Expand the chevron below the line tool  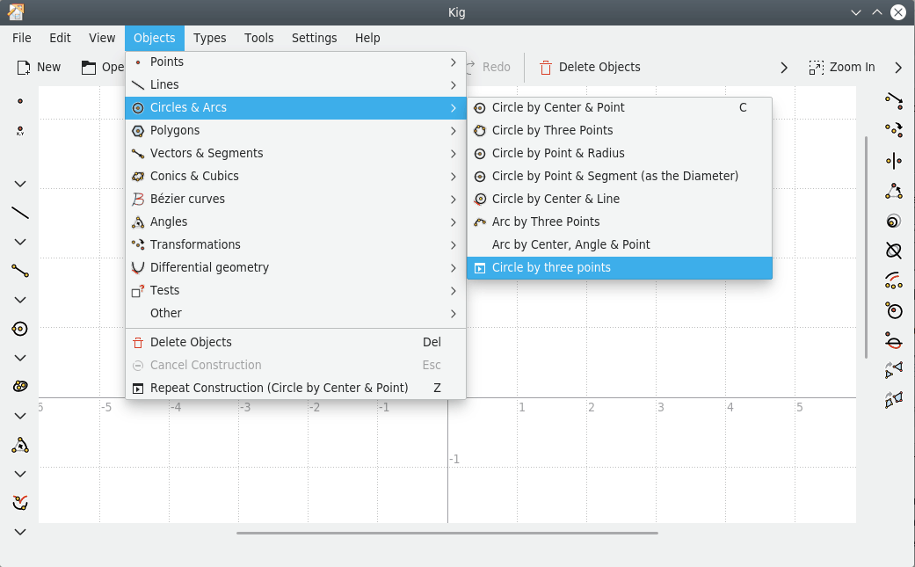coord(20,242)
